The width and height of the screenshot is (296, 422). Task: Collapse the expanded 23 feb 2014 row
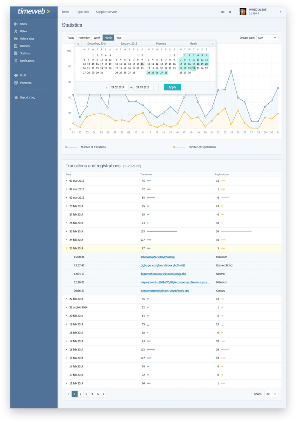(x=67, y=248)
